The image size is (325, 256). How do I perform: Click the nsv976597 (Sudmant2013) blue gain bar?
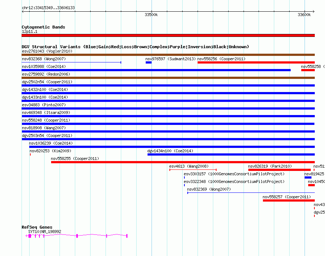point(149,62)
